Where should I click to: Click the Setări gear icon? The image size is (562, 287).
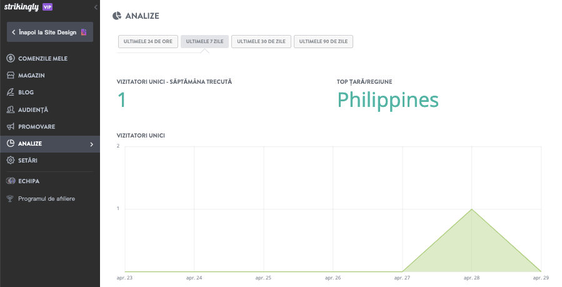[10, 161]
